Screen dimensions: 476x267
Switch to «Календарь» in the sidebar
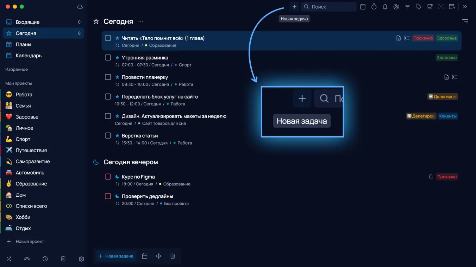pyautogui.click(x=29, y=56)
